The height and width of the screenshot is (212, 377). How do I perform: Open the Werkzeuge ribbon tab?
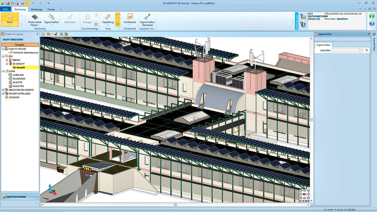click(x=36, y=9)
